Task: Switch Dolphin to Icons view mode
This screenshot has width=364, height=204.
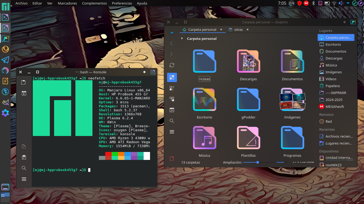Action: click(172, 77)
